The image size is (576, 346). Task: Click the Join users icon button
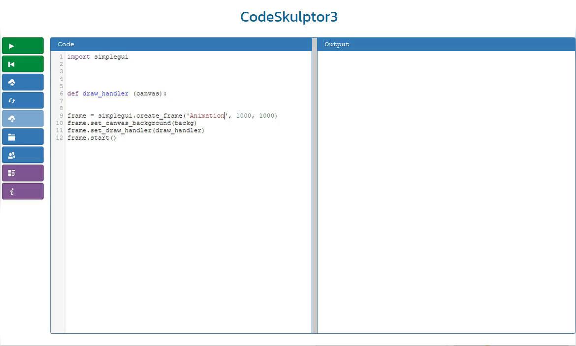[23, 155]
